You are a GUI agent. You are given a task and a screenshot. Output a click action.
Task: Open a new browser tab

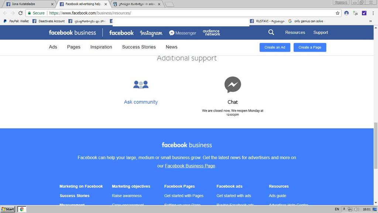[169, 4]
